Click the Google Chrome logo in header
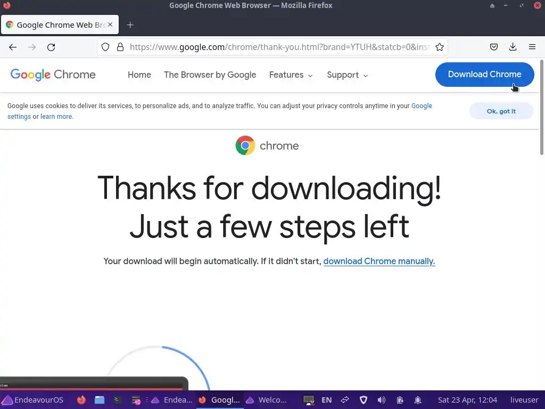 click(x=53, y=75)
